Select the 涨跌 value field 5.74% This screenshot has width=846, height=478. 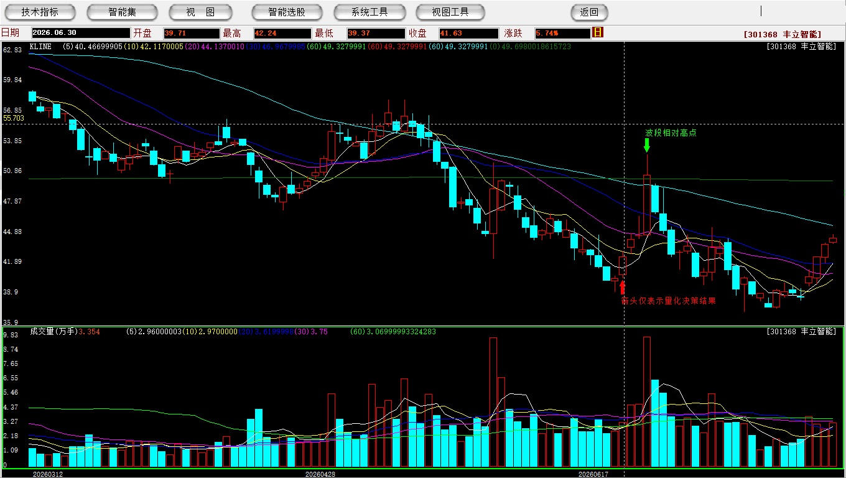562,33
